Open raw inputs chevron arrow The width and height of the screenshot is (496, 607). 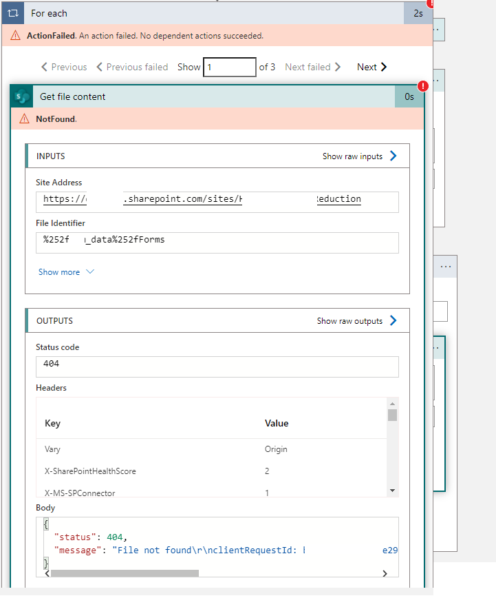tap(393, 156)
